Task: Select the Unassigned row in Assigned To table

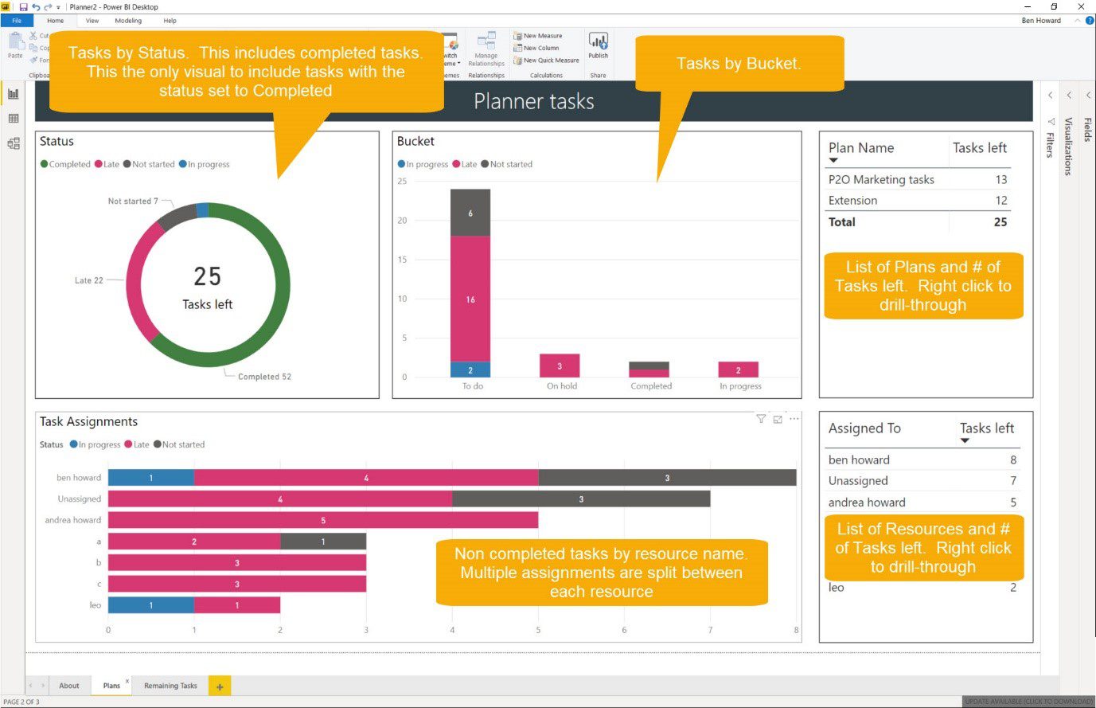Action: [x=922, y=481]
